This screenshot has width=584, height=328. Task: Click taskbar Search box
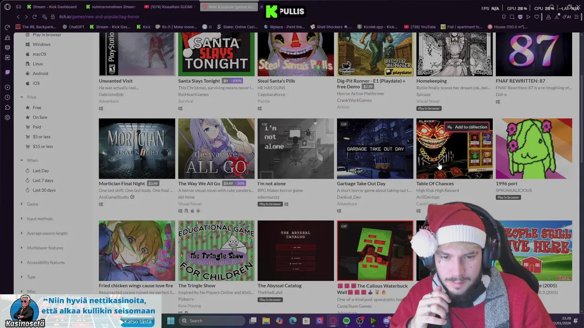point(212,321)
